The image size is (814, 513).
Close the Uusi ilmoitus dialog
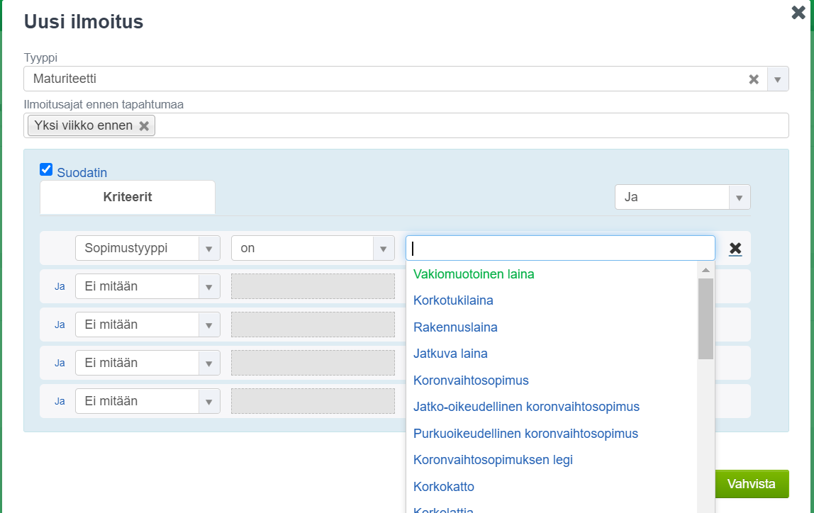(798, 12)
